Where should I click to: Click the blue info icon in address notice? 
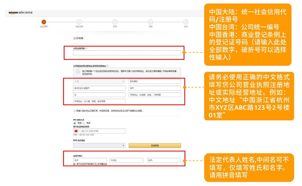78,72
